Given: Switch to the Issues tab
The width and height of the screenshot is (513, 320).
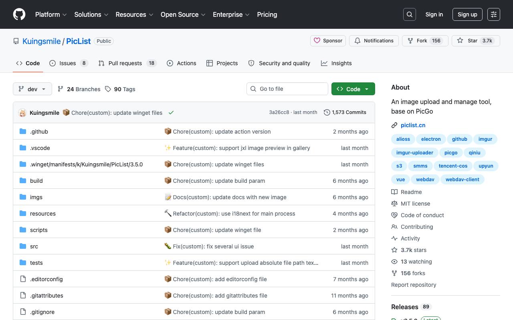Looking at the screenshot, I should coord(69,63).
